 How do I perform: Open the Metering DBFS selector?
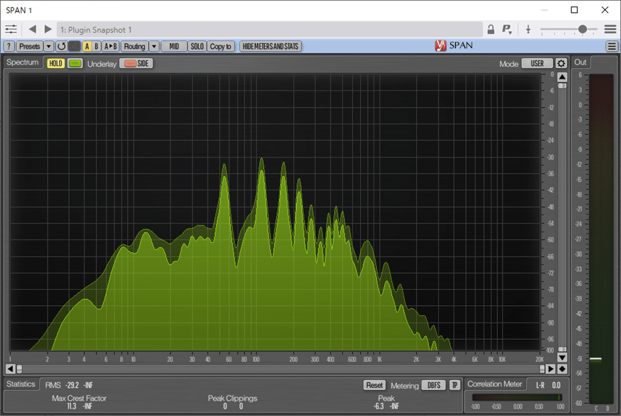tap(434, 385)
